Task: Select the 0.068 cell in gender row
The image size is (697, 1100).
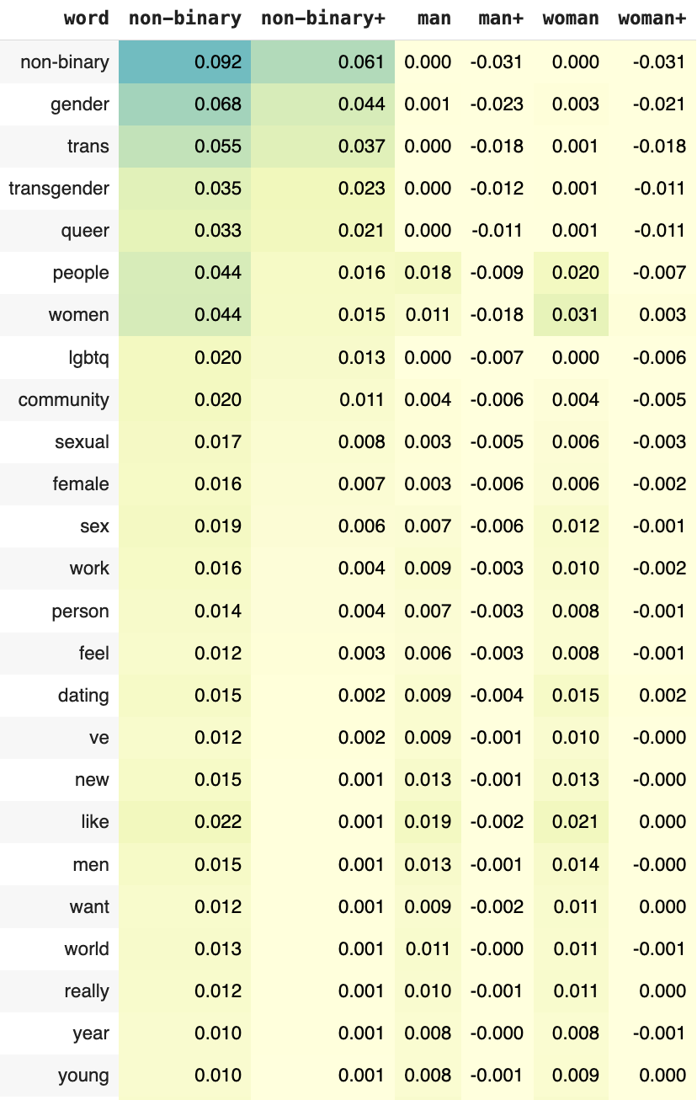Action: pos(217,104)
